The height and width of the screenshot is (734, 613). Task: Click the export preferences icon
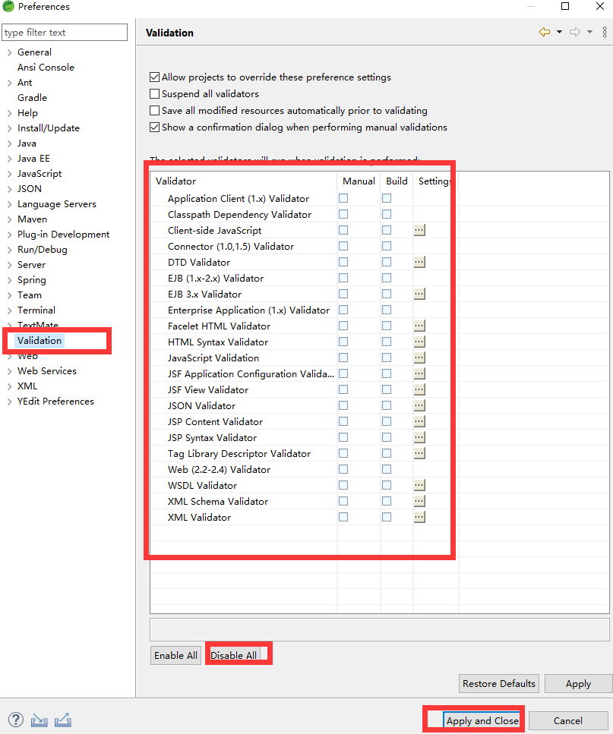click(x=63, y=720)
